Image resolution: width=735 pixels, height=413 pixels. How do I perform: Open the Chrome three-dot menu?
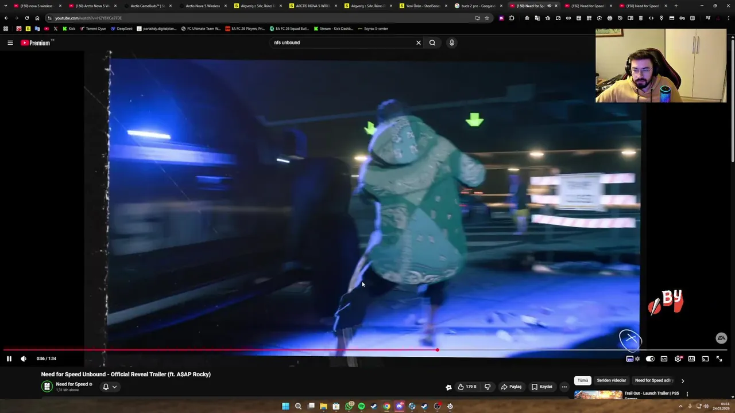click(729, 18)
